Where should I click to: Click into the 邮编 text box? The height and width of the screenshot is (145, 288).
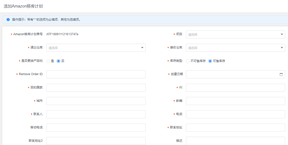(x=236, y=101)
